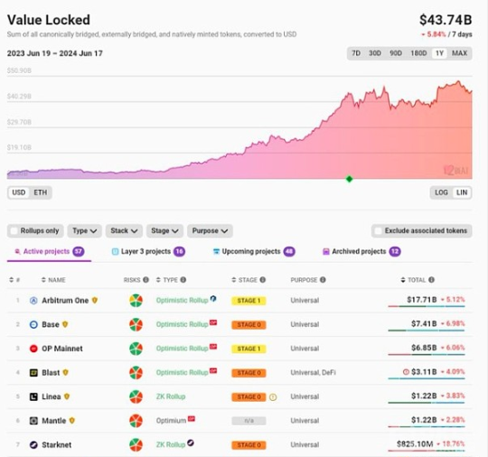The width and height of the screenshot is (488, 457).
Task: Switch chart currency to USD
Action: pyautogui.click(x=19, y=192)
